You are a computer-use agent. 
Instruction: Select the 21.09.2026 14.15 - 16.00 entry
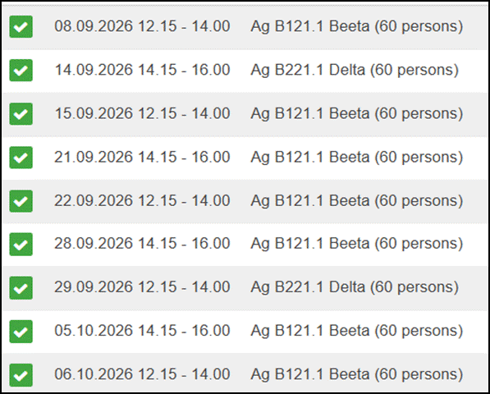142,157
